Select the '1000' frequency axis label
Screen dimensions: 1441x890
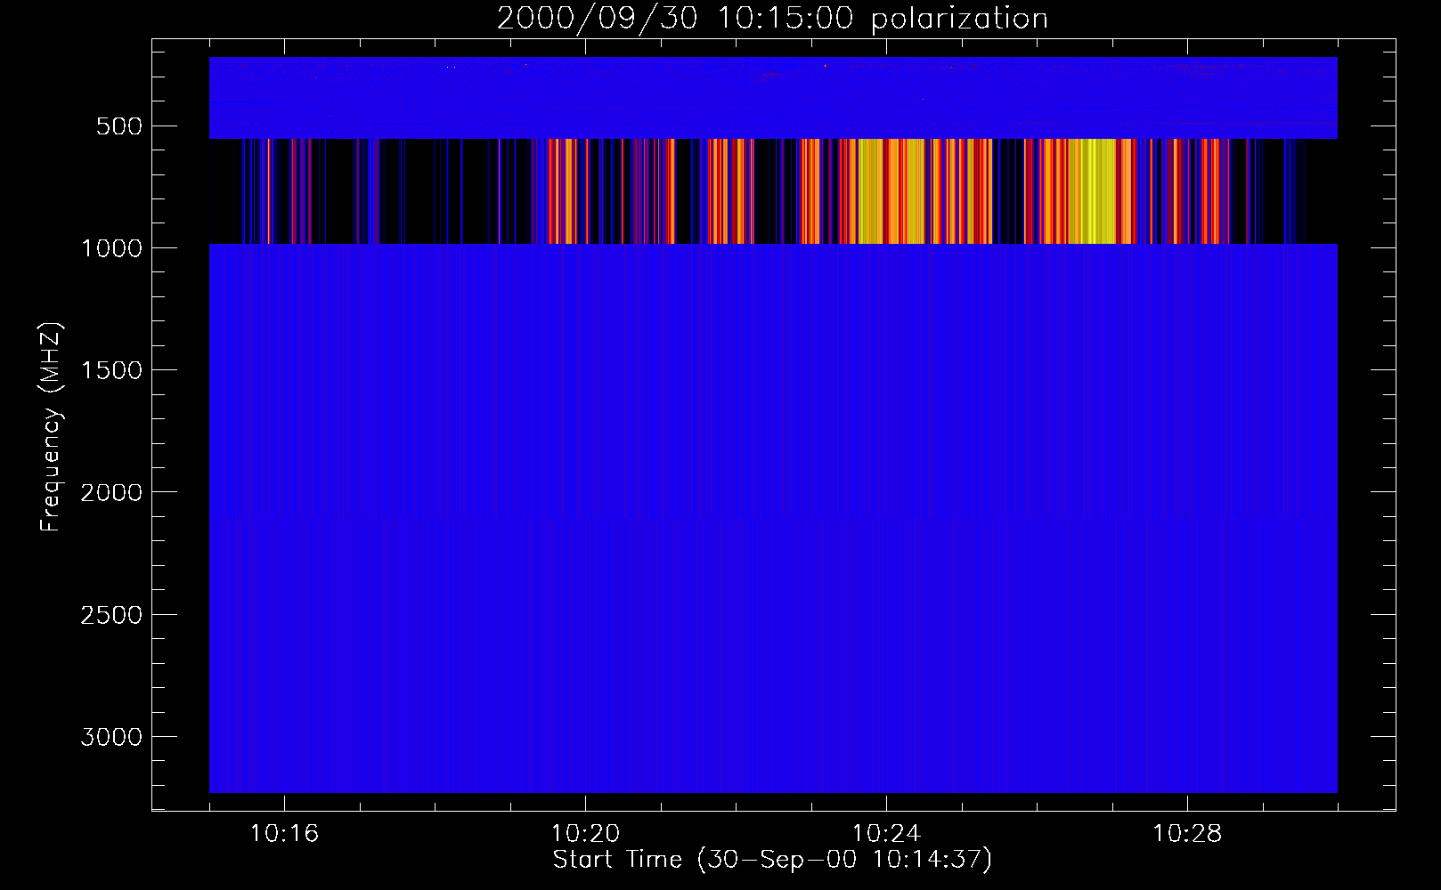111,248
